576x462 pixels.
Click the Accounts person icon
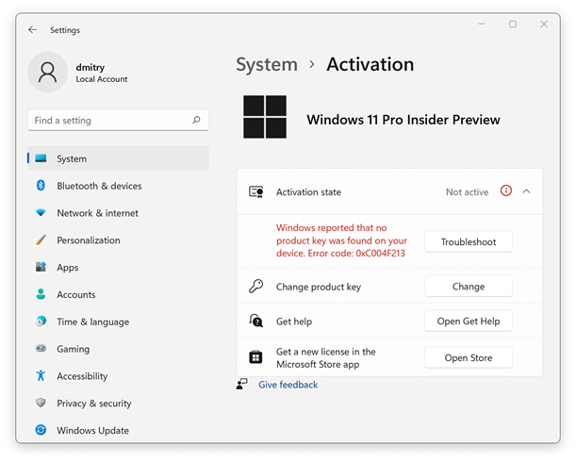tap(41, 294)
